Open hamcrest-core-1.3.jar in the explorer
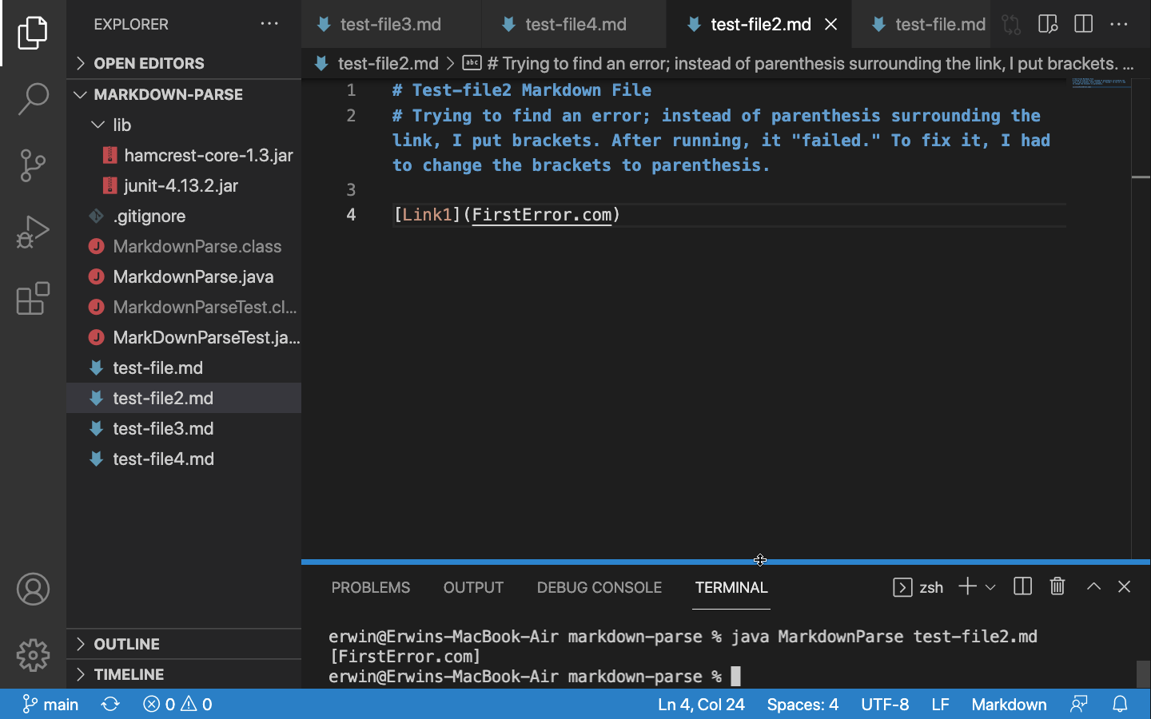The image size is (1151, 719). [x=184, y=155]
